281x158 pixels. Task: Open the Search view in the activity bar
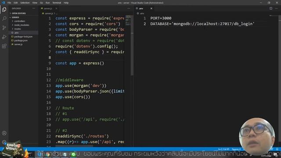4,18
